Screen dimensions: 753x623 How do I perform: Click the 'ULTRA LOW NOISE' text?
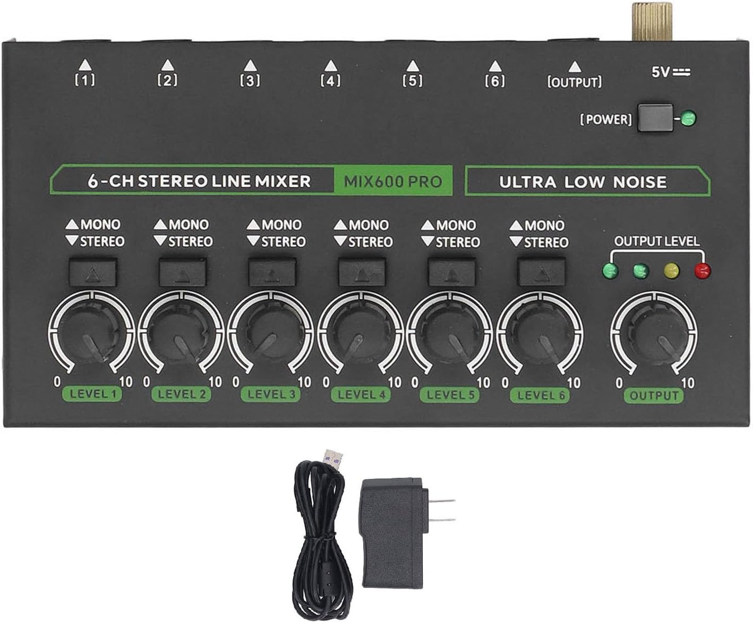(x=583, y=182)
